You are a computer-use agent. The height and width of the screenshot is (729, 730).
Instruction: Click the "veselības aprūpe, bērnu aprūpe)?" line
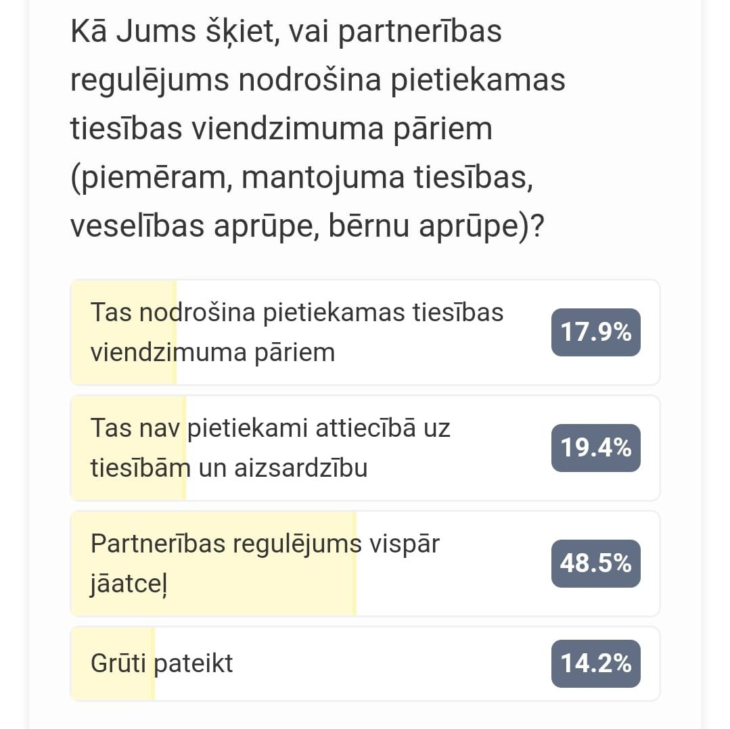point(307,226)
